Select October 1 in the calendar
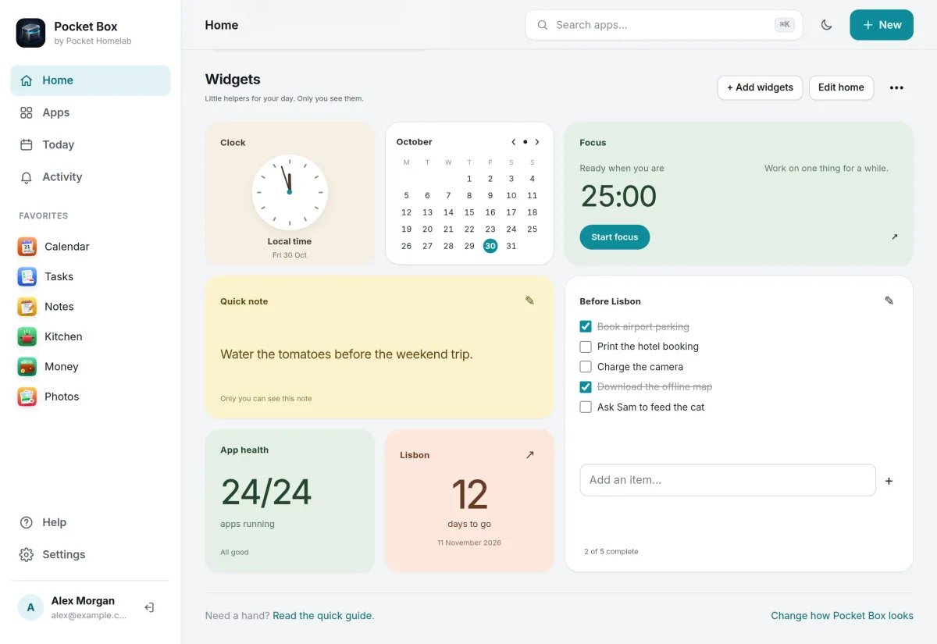Image resolution: width=937 pixels, height=644 pixels. pyautogui.click(x=469, y=179)
